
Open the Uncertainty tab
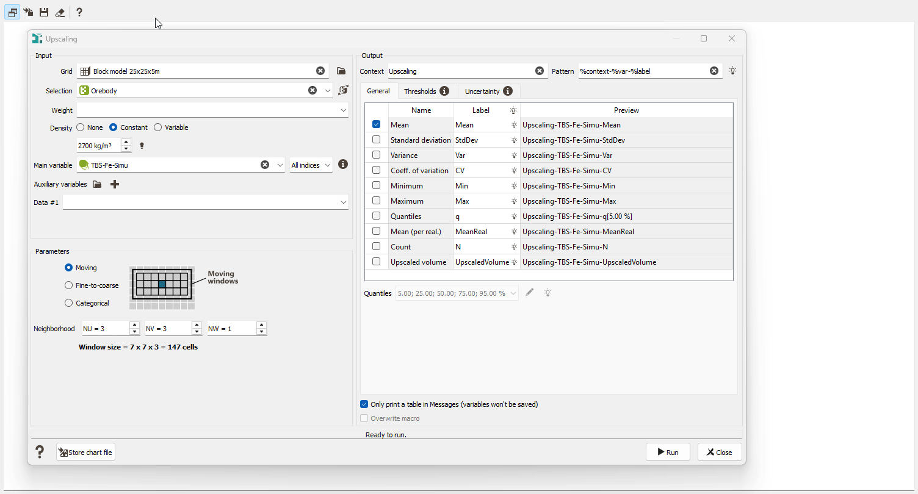(x=483, y=90)
